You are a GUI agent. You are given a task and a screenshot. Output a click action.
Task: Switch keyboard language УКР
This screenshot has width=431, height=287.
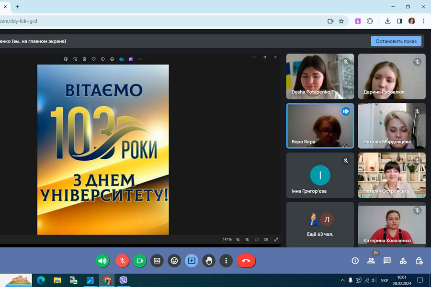(384, 280)
